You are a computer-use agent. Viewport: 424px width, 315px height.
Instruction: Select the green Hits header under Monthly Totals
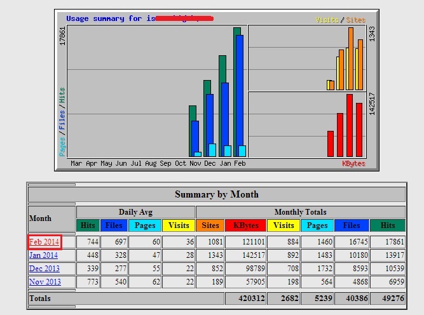click(388, 225)
